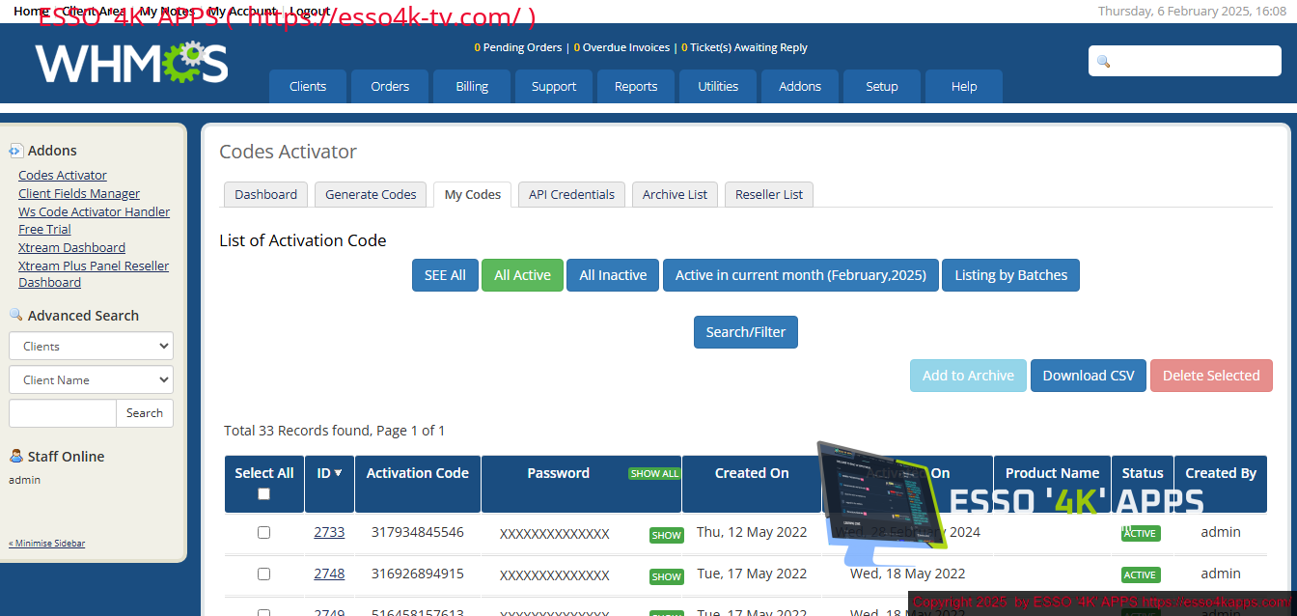The image size is (1297, 616).
Task: Click the Overdue Invoices counter
Action: (621, 47)
